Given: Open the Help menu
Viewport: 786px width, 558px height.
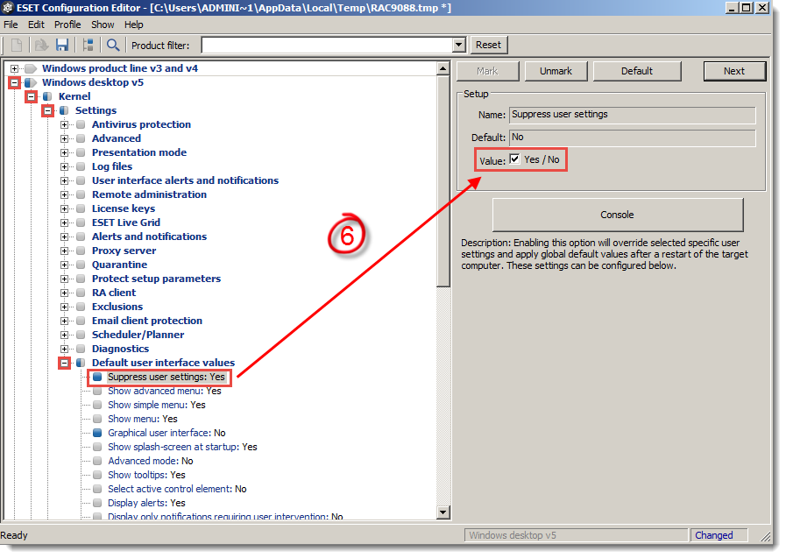Looking at the screenshot, I should click(133, 25).
